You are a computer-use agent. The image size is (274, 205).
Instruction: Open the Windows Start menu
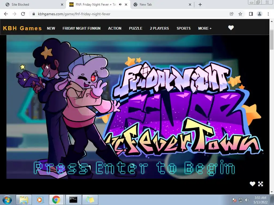coord(7,200)
